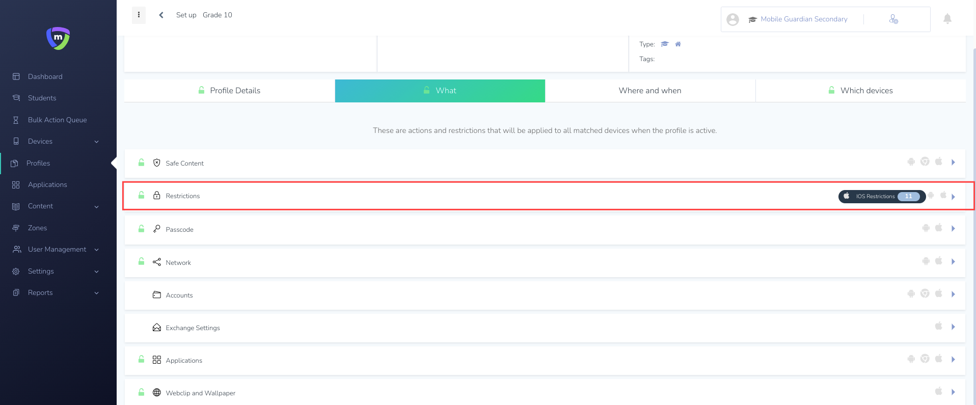Expand the Accounts section arrow
This screenshot has width=976, height=405.
pyautogui.click(x=953, y=294)
